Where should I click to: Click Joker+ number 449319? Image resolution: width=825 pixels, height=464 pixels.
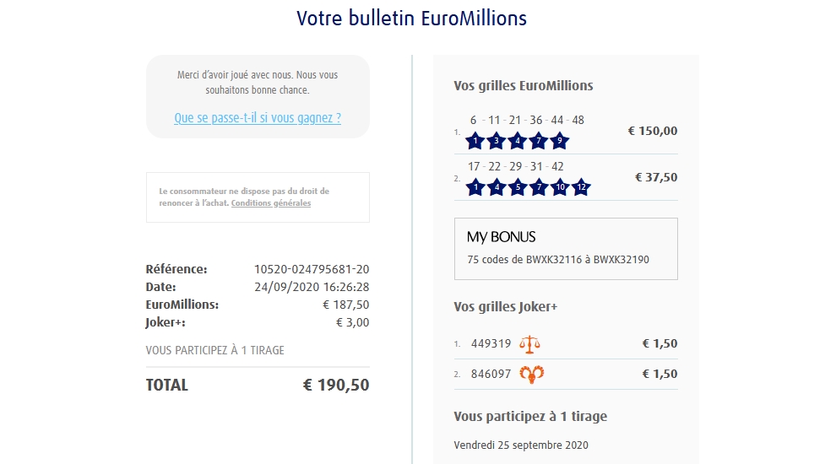click(x=491, y=343)
